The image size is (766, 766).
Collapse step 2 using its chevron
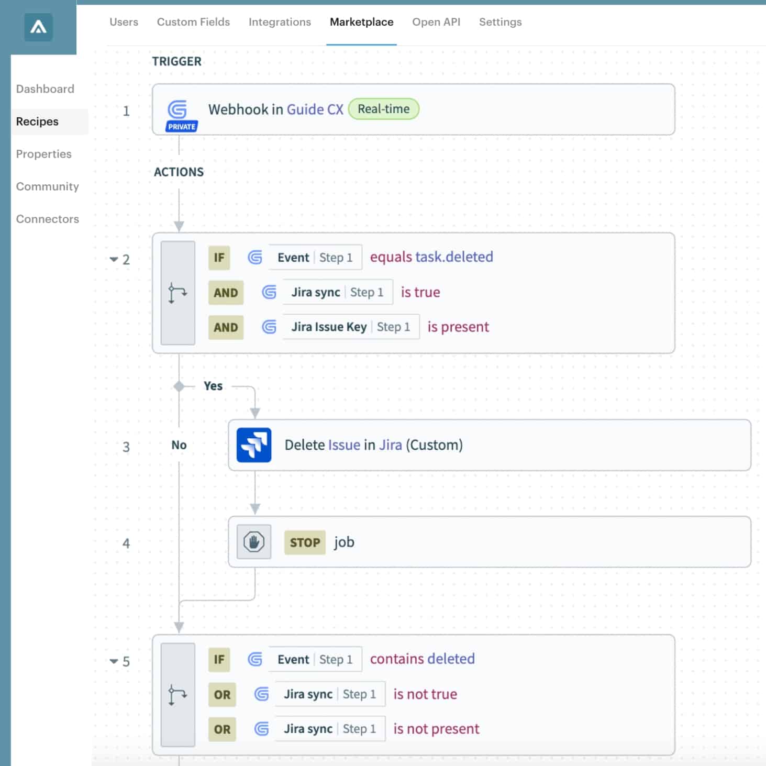coord(115,259)
